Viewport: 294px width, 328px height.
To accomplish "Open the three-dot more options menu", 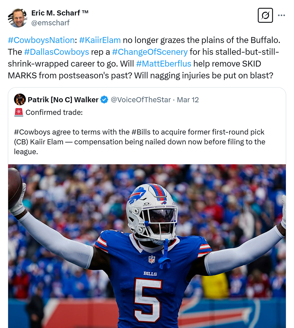I will (x=281, y=15).
